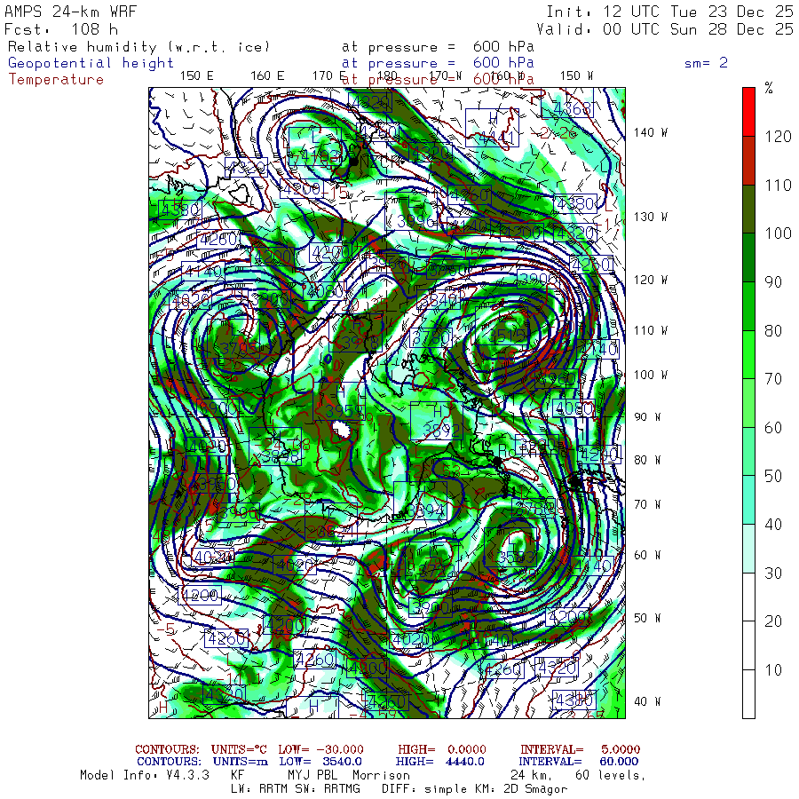Click the '140 W' longitude label
Screen dimensions: 799x799
coord(650,132)
